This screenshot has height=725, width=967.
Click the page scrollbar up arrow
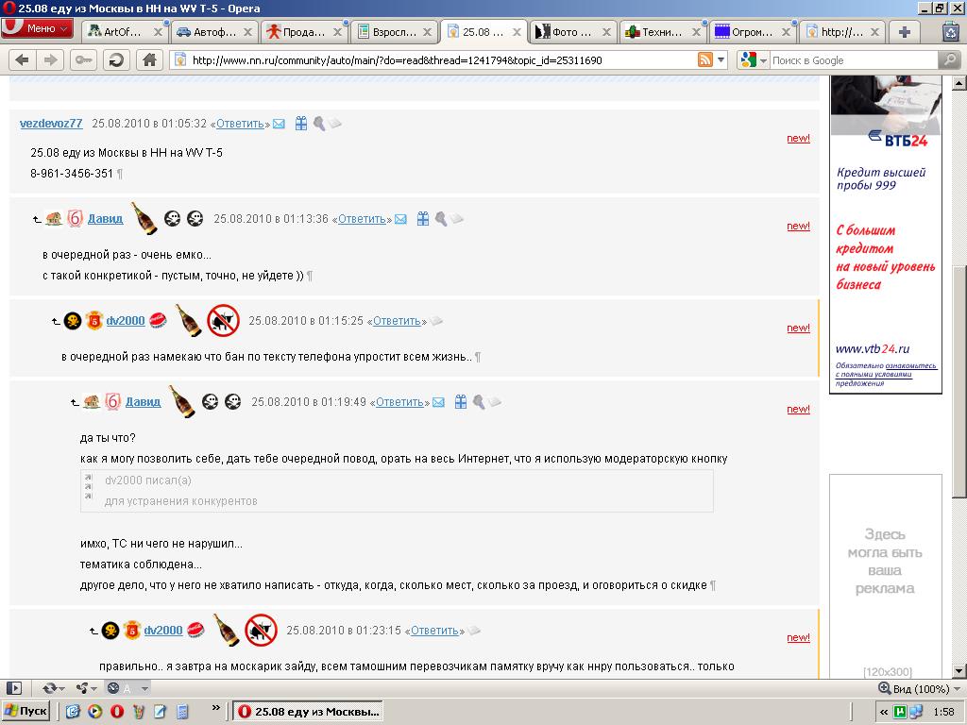pos(959,83)
